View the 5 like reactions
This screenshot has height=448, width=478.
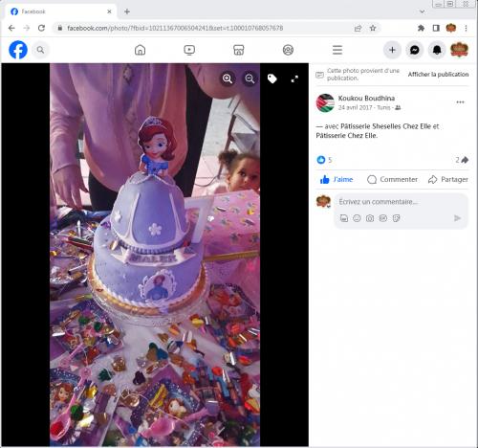pyautogui.click(x=324, y=160)
